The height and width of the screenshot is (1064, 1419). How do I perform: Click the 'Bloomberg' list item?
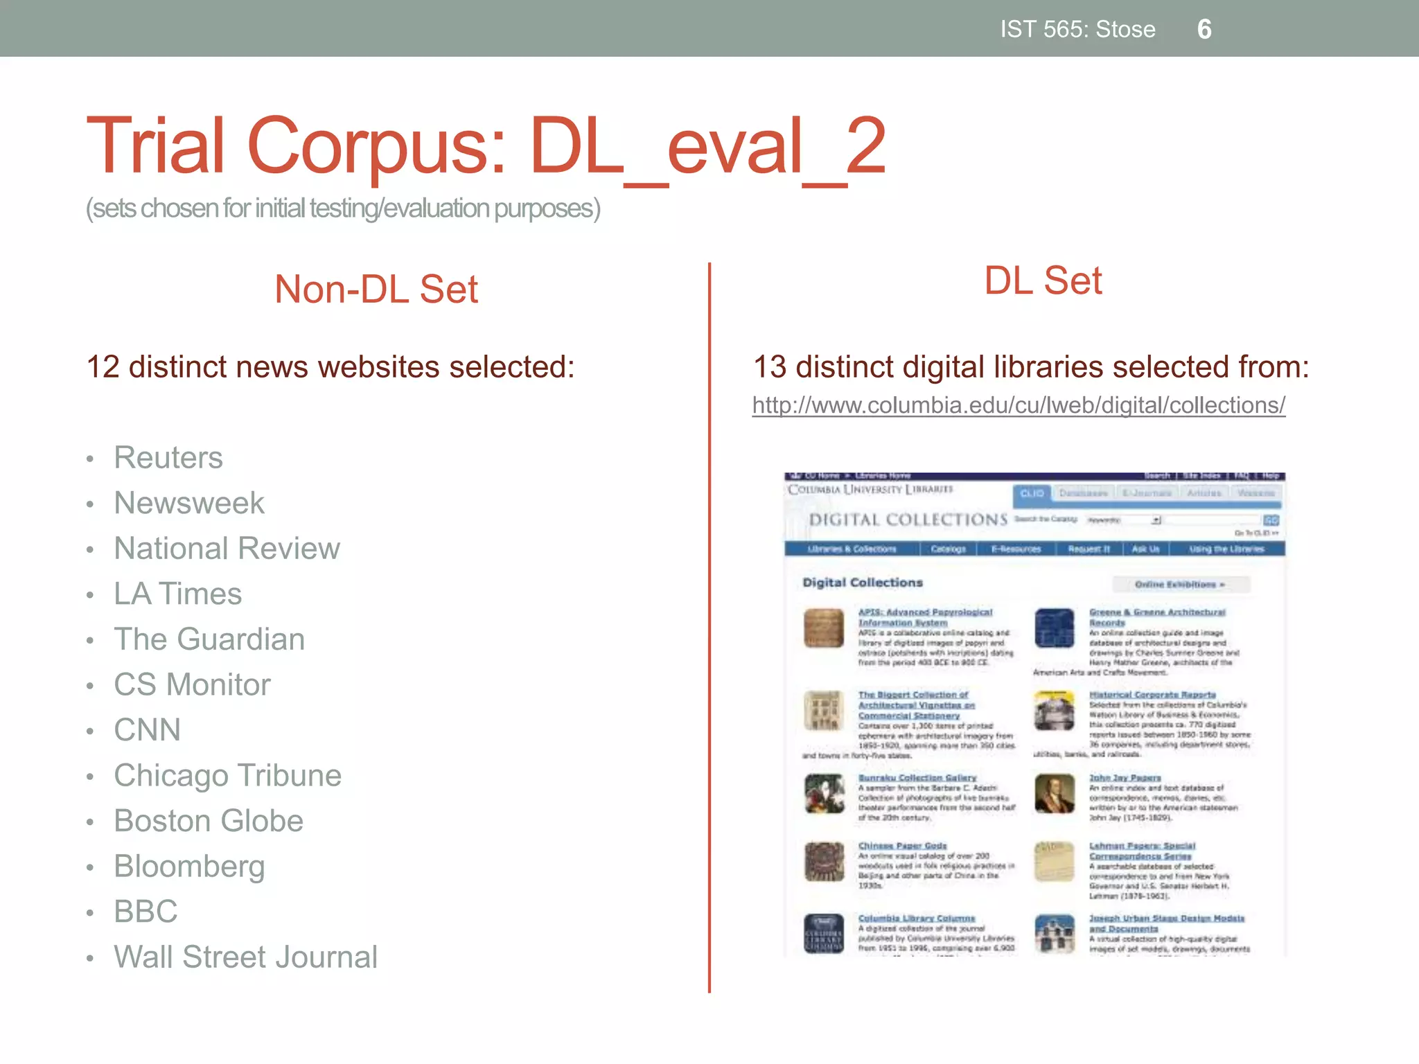190,867
